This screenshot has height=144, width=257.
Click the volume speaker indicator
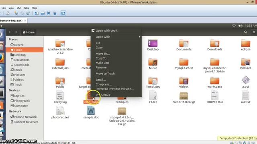click(240, 26)
